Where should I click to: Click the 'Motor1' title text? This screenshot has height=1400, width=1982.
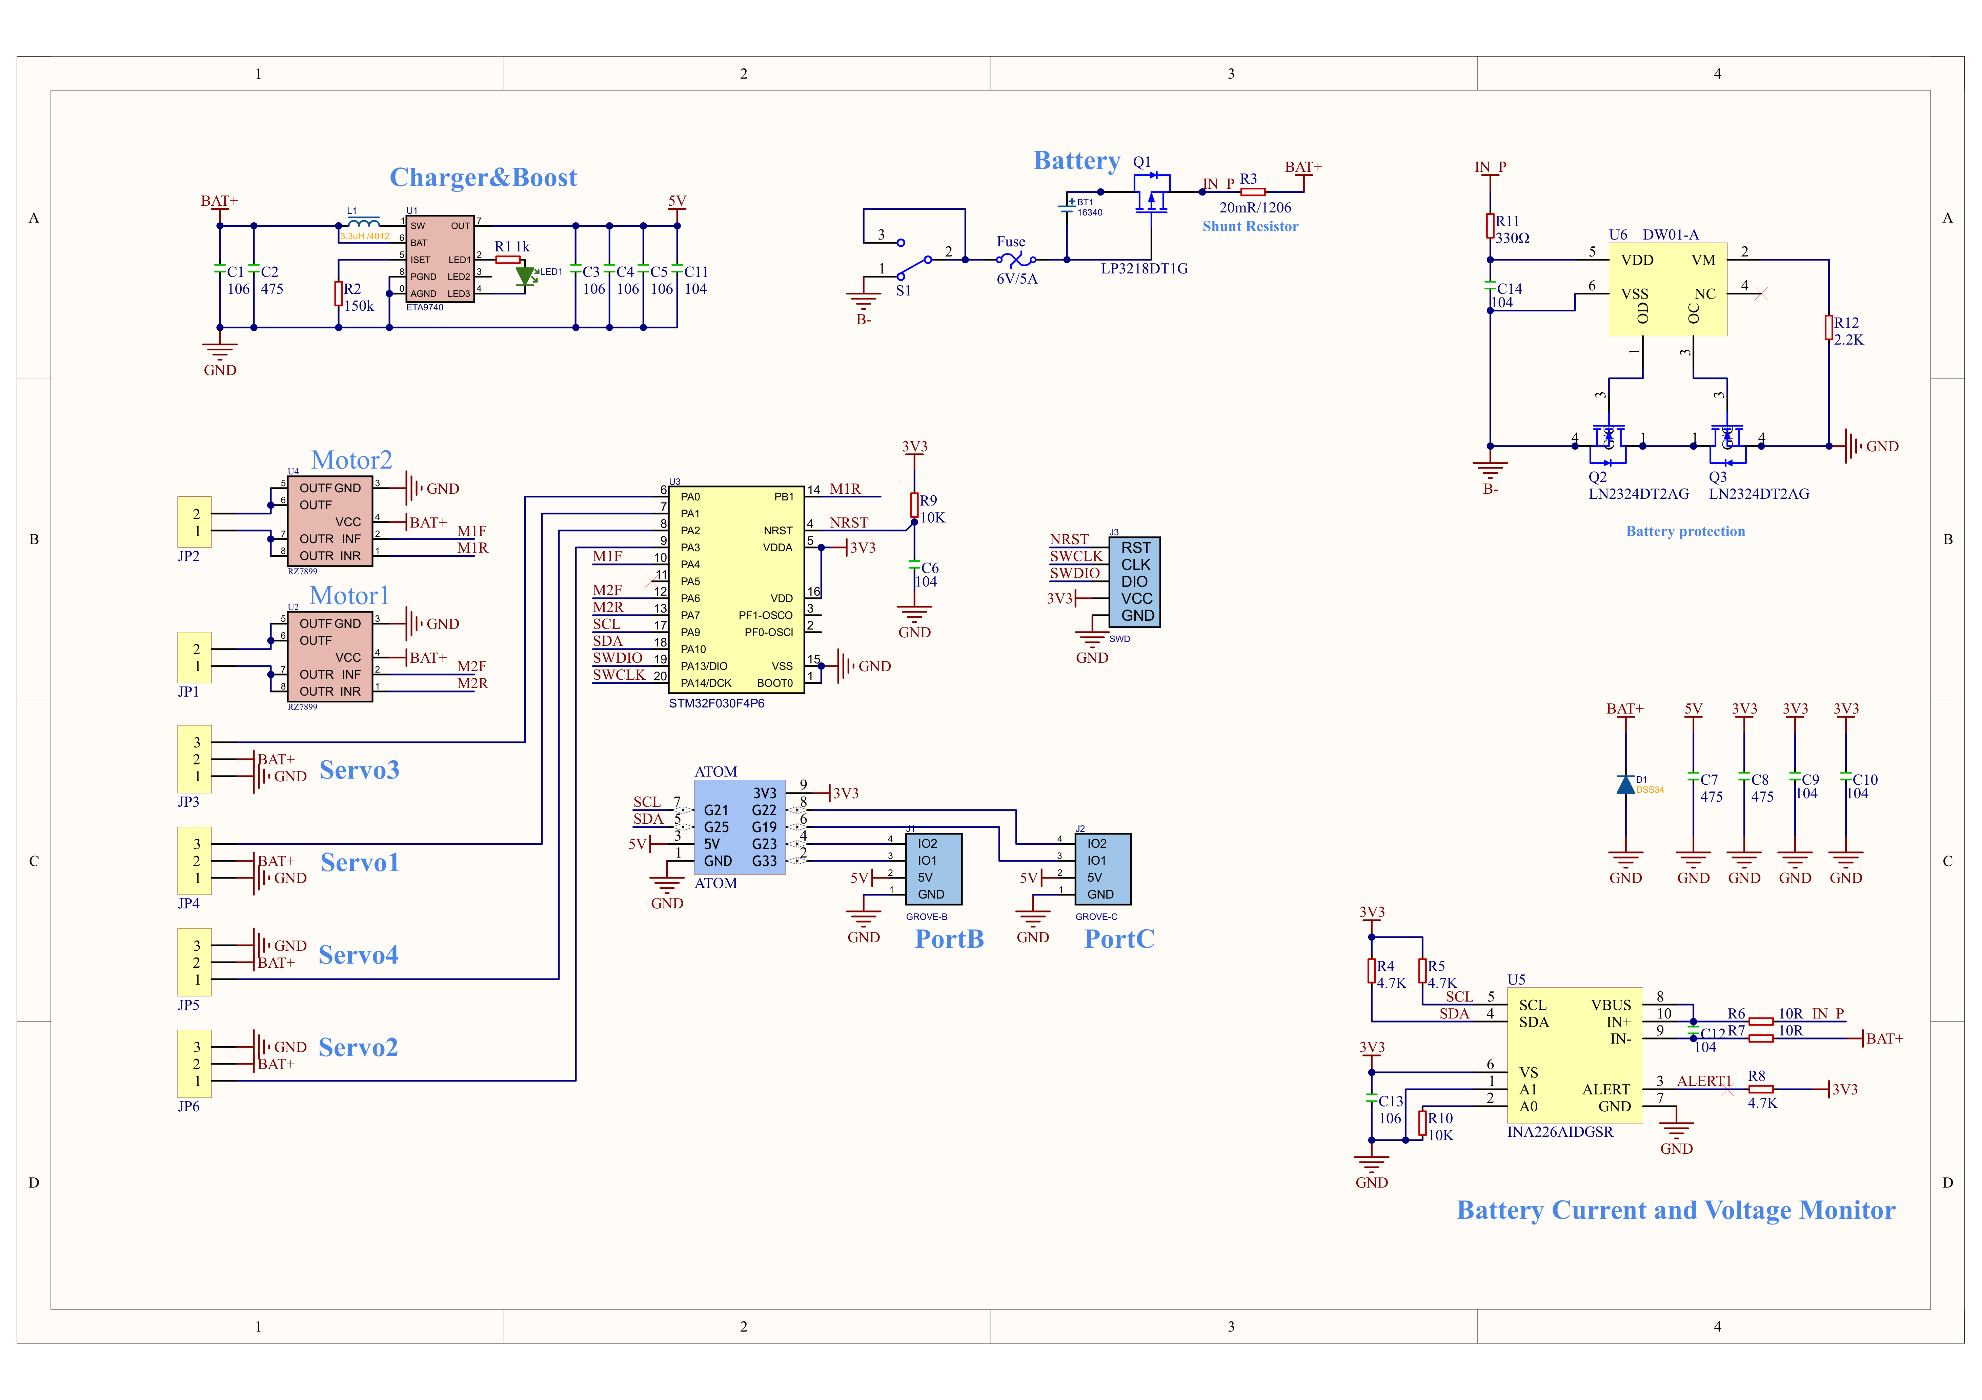(x=350, y=596)
